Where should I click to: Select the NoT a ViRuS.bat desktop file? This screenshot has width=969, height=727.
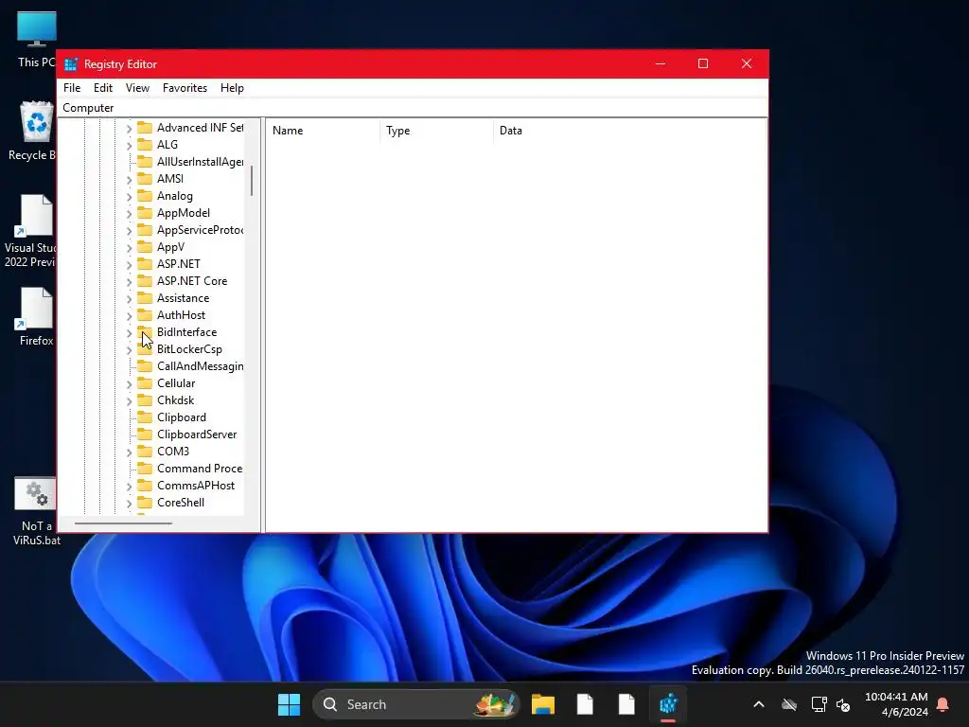(x=36, y=510)
